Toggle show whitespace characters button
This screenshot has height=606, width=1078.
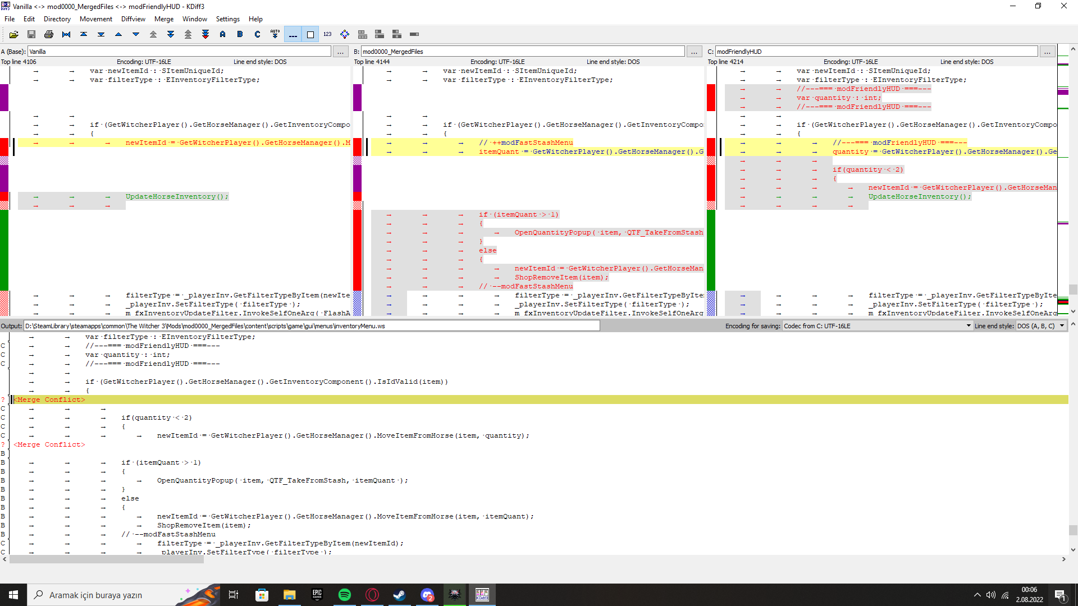293,35
